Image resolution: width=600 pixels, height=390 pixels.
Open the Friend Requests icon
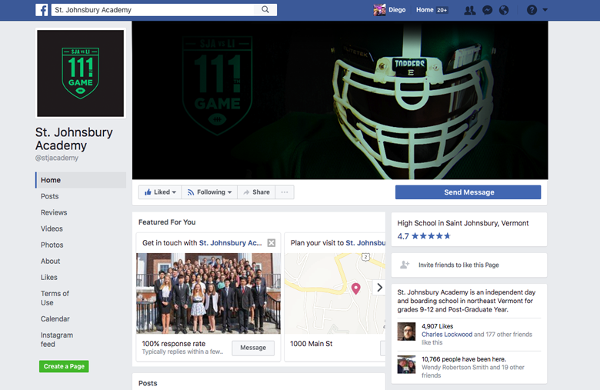[469, 10]
